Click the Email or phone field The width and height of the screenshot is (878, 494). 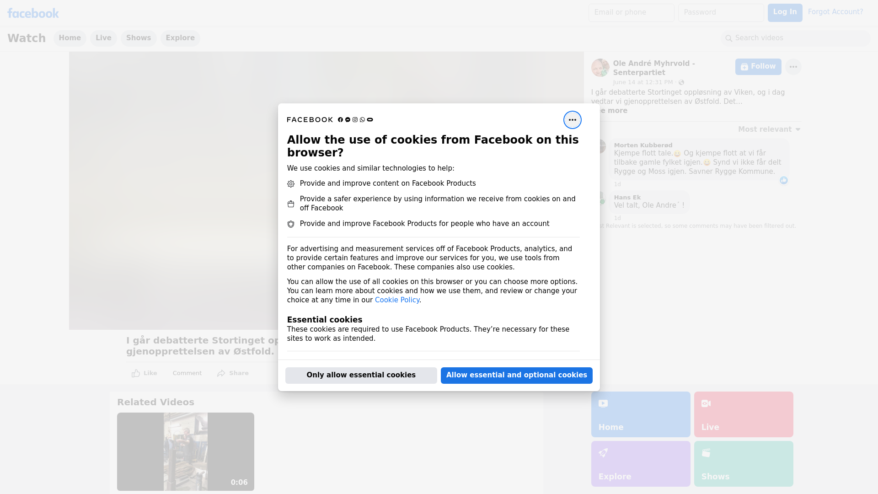pos(632,13)
